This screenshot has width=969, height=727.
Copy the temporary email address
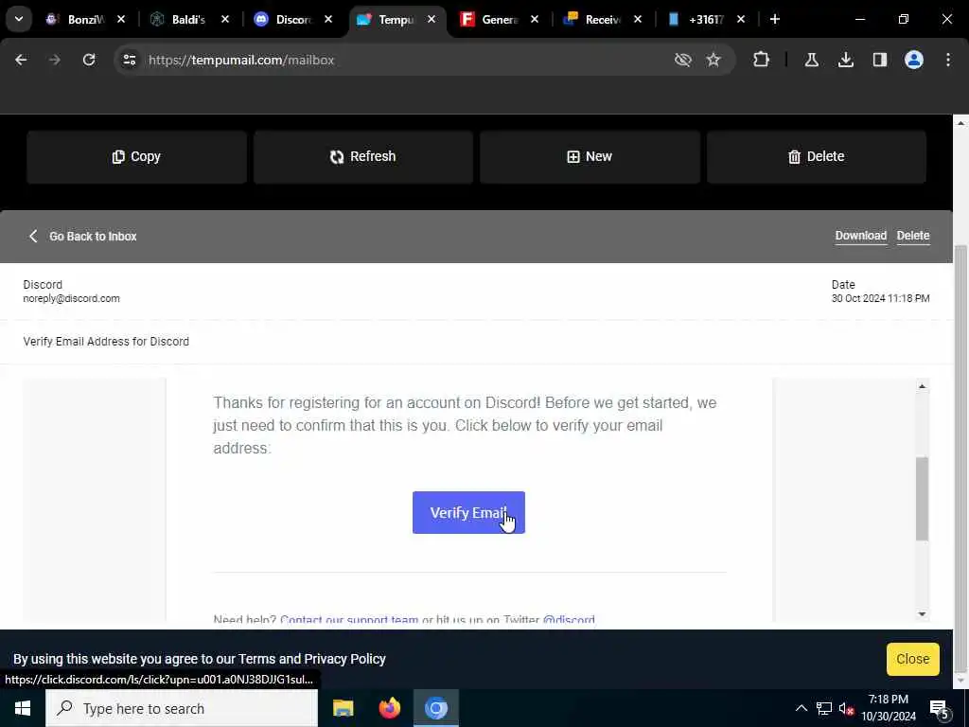click(136, 157)
